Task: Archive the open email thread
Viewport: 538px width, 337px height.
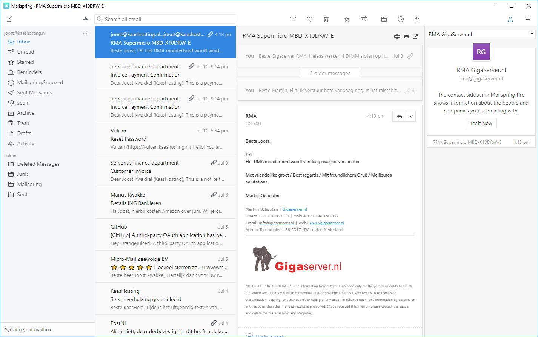Action: (293, 19)
